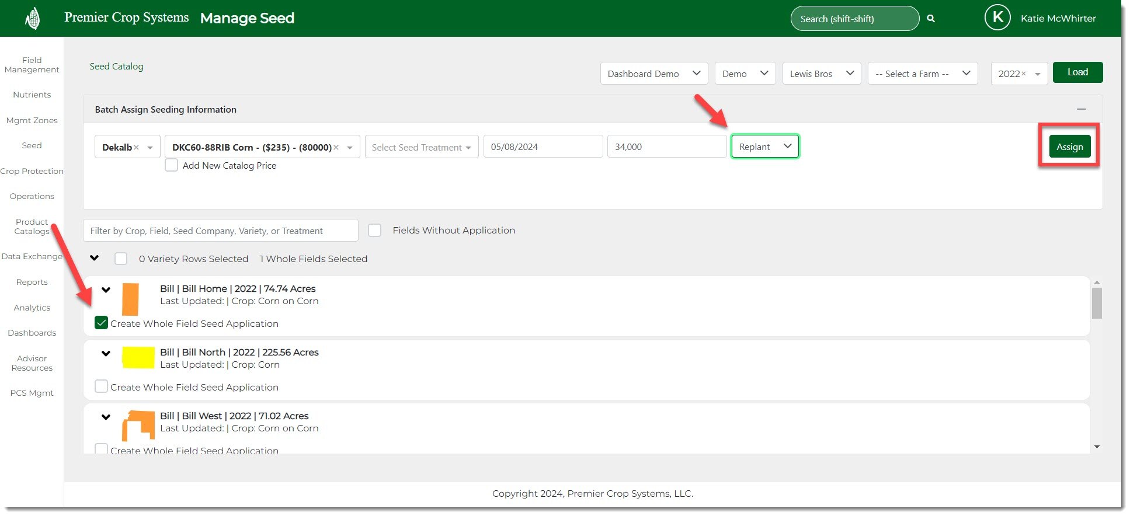Uncheck Bill Home whole field seed application
This screenshot has height=516, width=1130.
[102, 323]
